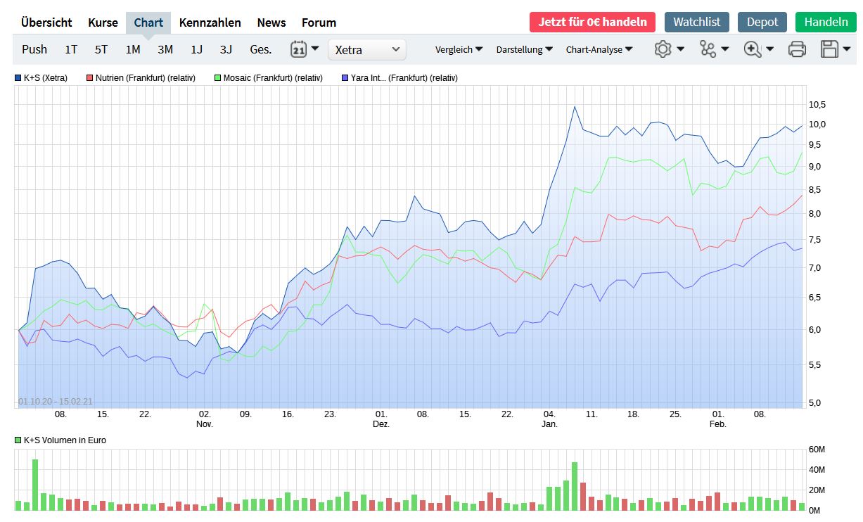Click the green Handeln button
The width and height of the screenshot is (863, 522).
click(x=826, y=22)
